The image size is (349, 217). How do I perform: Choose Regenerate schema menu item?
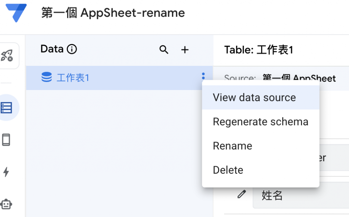261,122
